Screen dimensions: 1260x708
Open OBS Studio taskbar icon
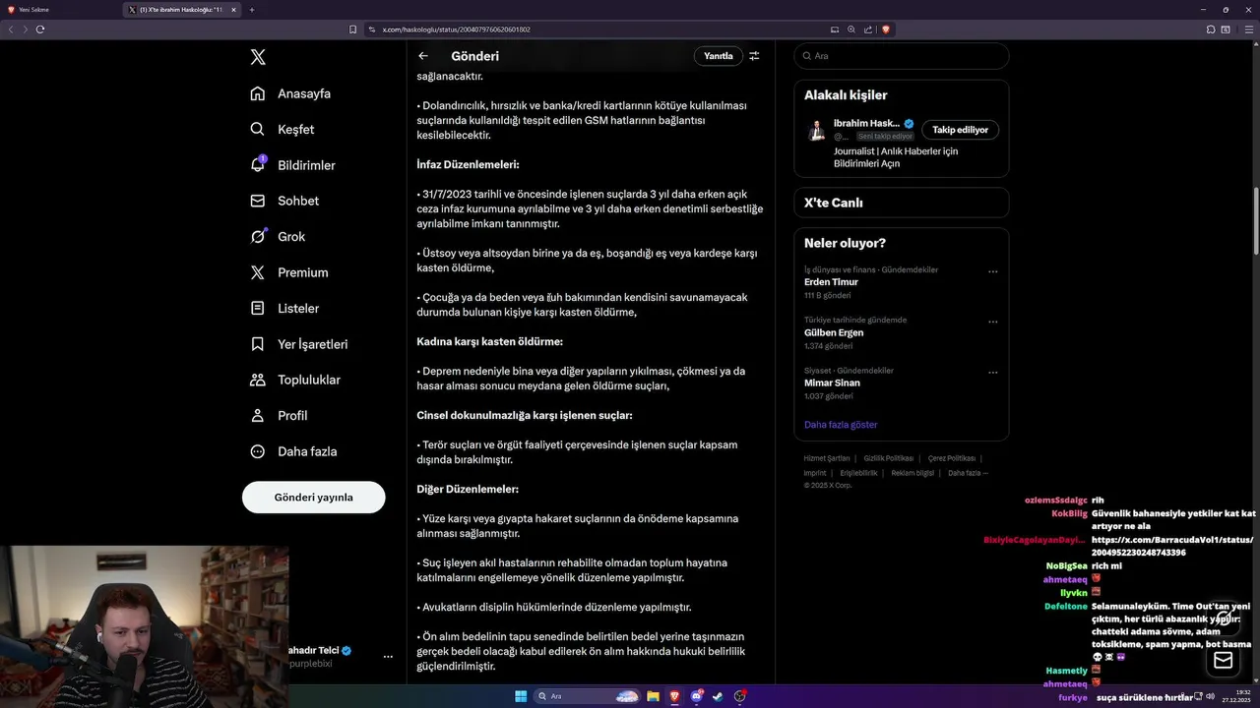coord(739,696)
